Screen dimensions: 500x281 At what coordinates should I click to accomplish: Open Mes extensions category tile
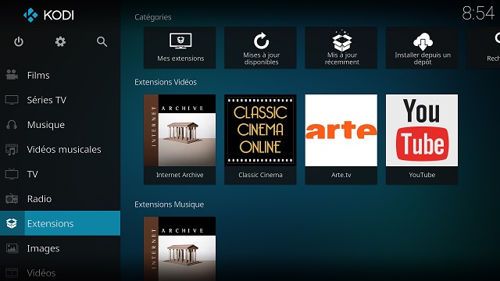[x=180, y=48]
